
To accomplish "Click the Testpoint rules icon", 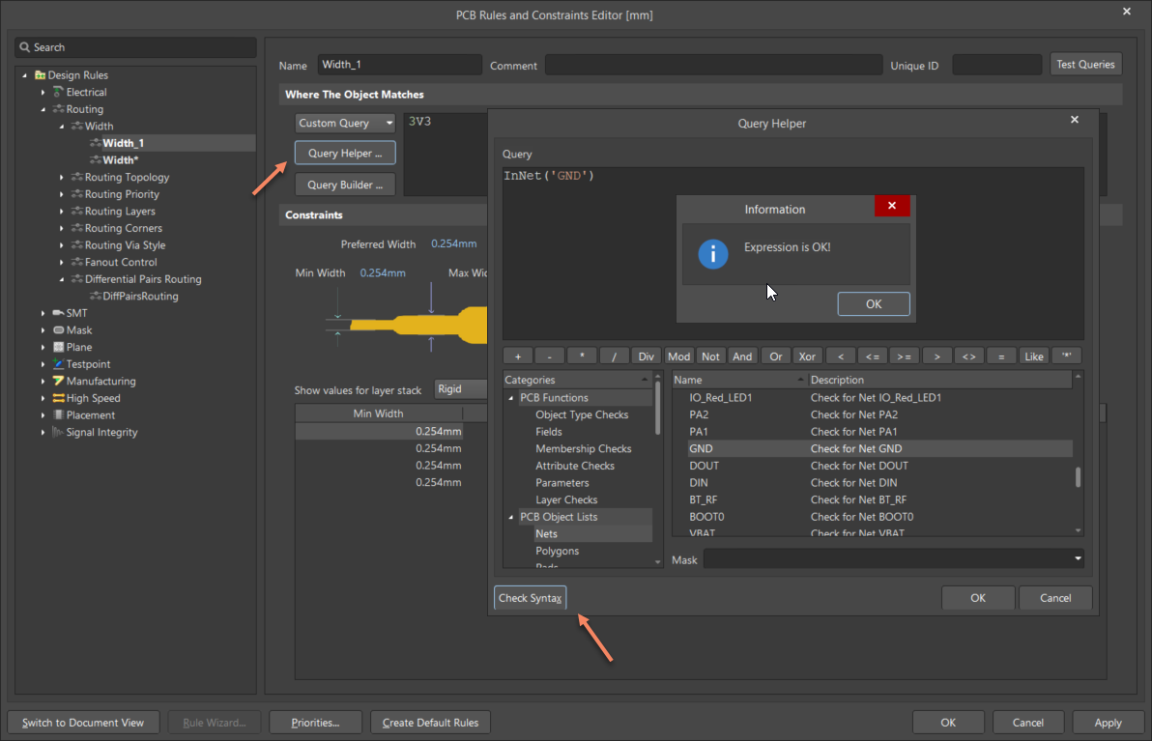I will [59, 364].
